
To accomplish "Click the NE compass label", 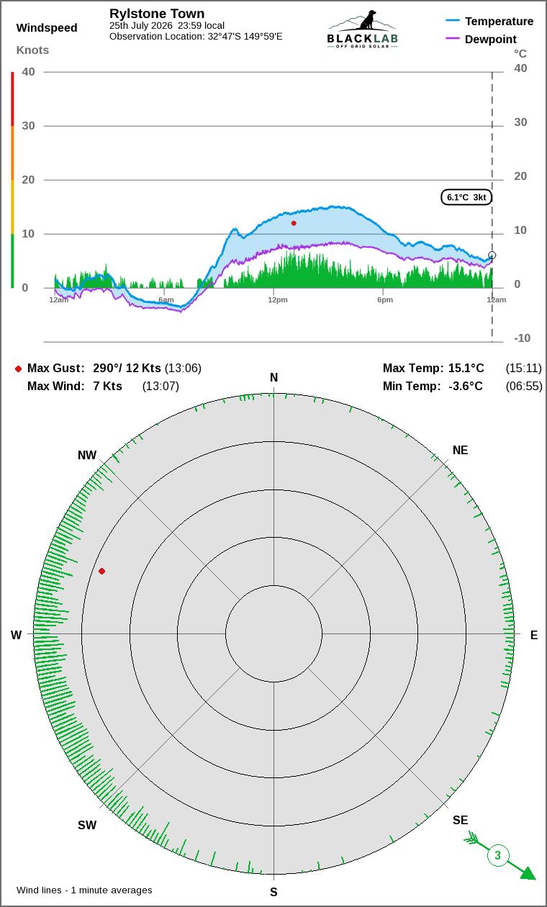I will pos(461,451).
